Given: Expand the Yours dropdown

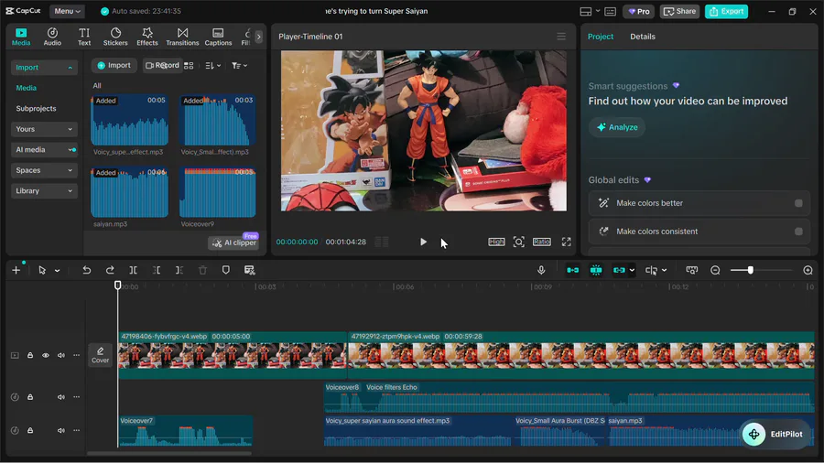Looking at the screenshot, I should 44,129.
